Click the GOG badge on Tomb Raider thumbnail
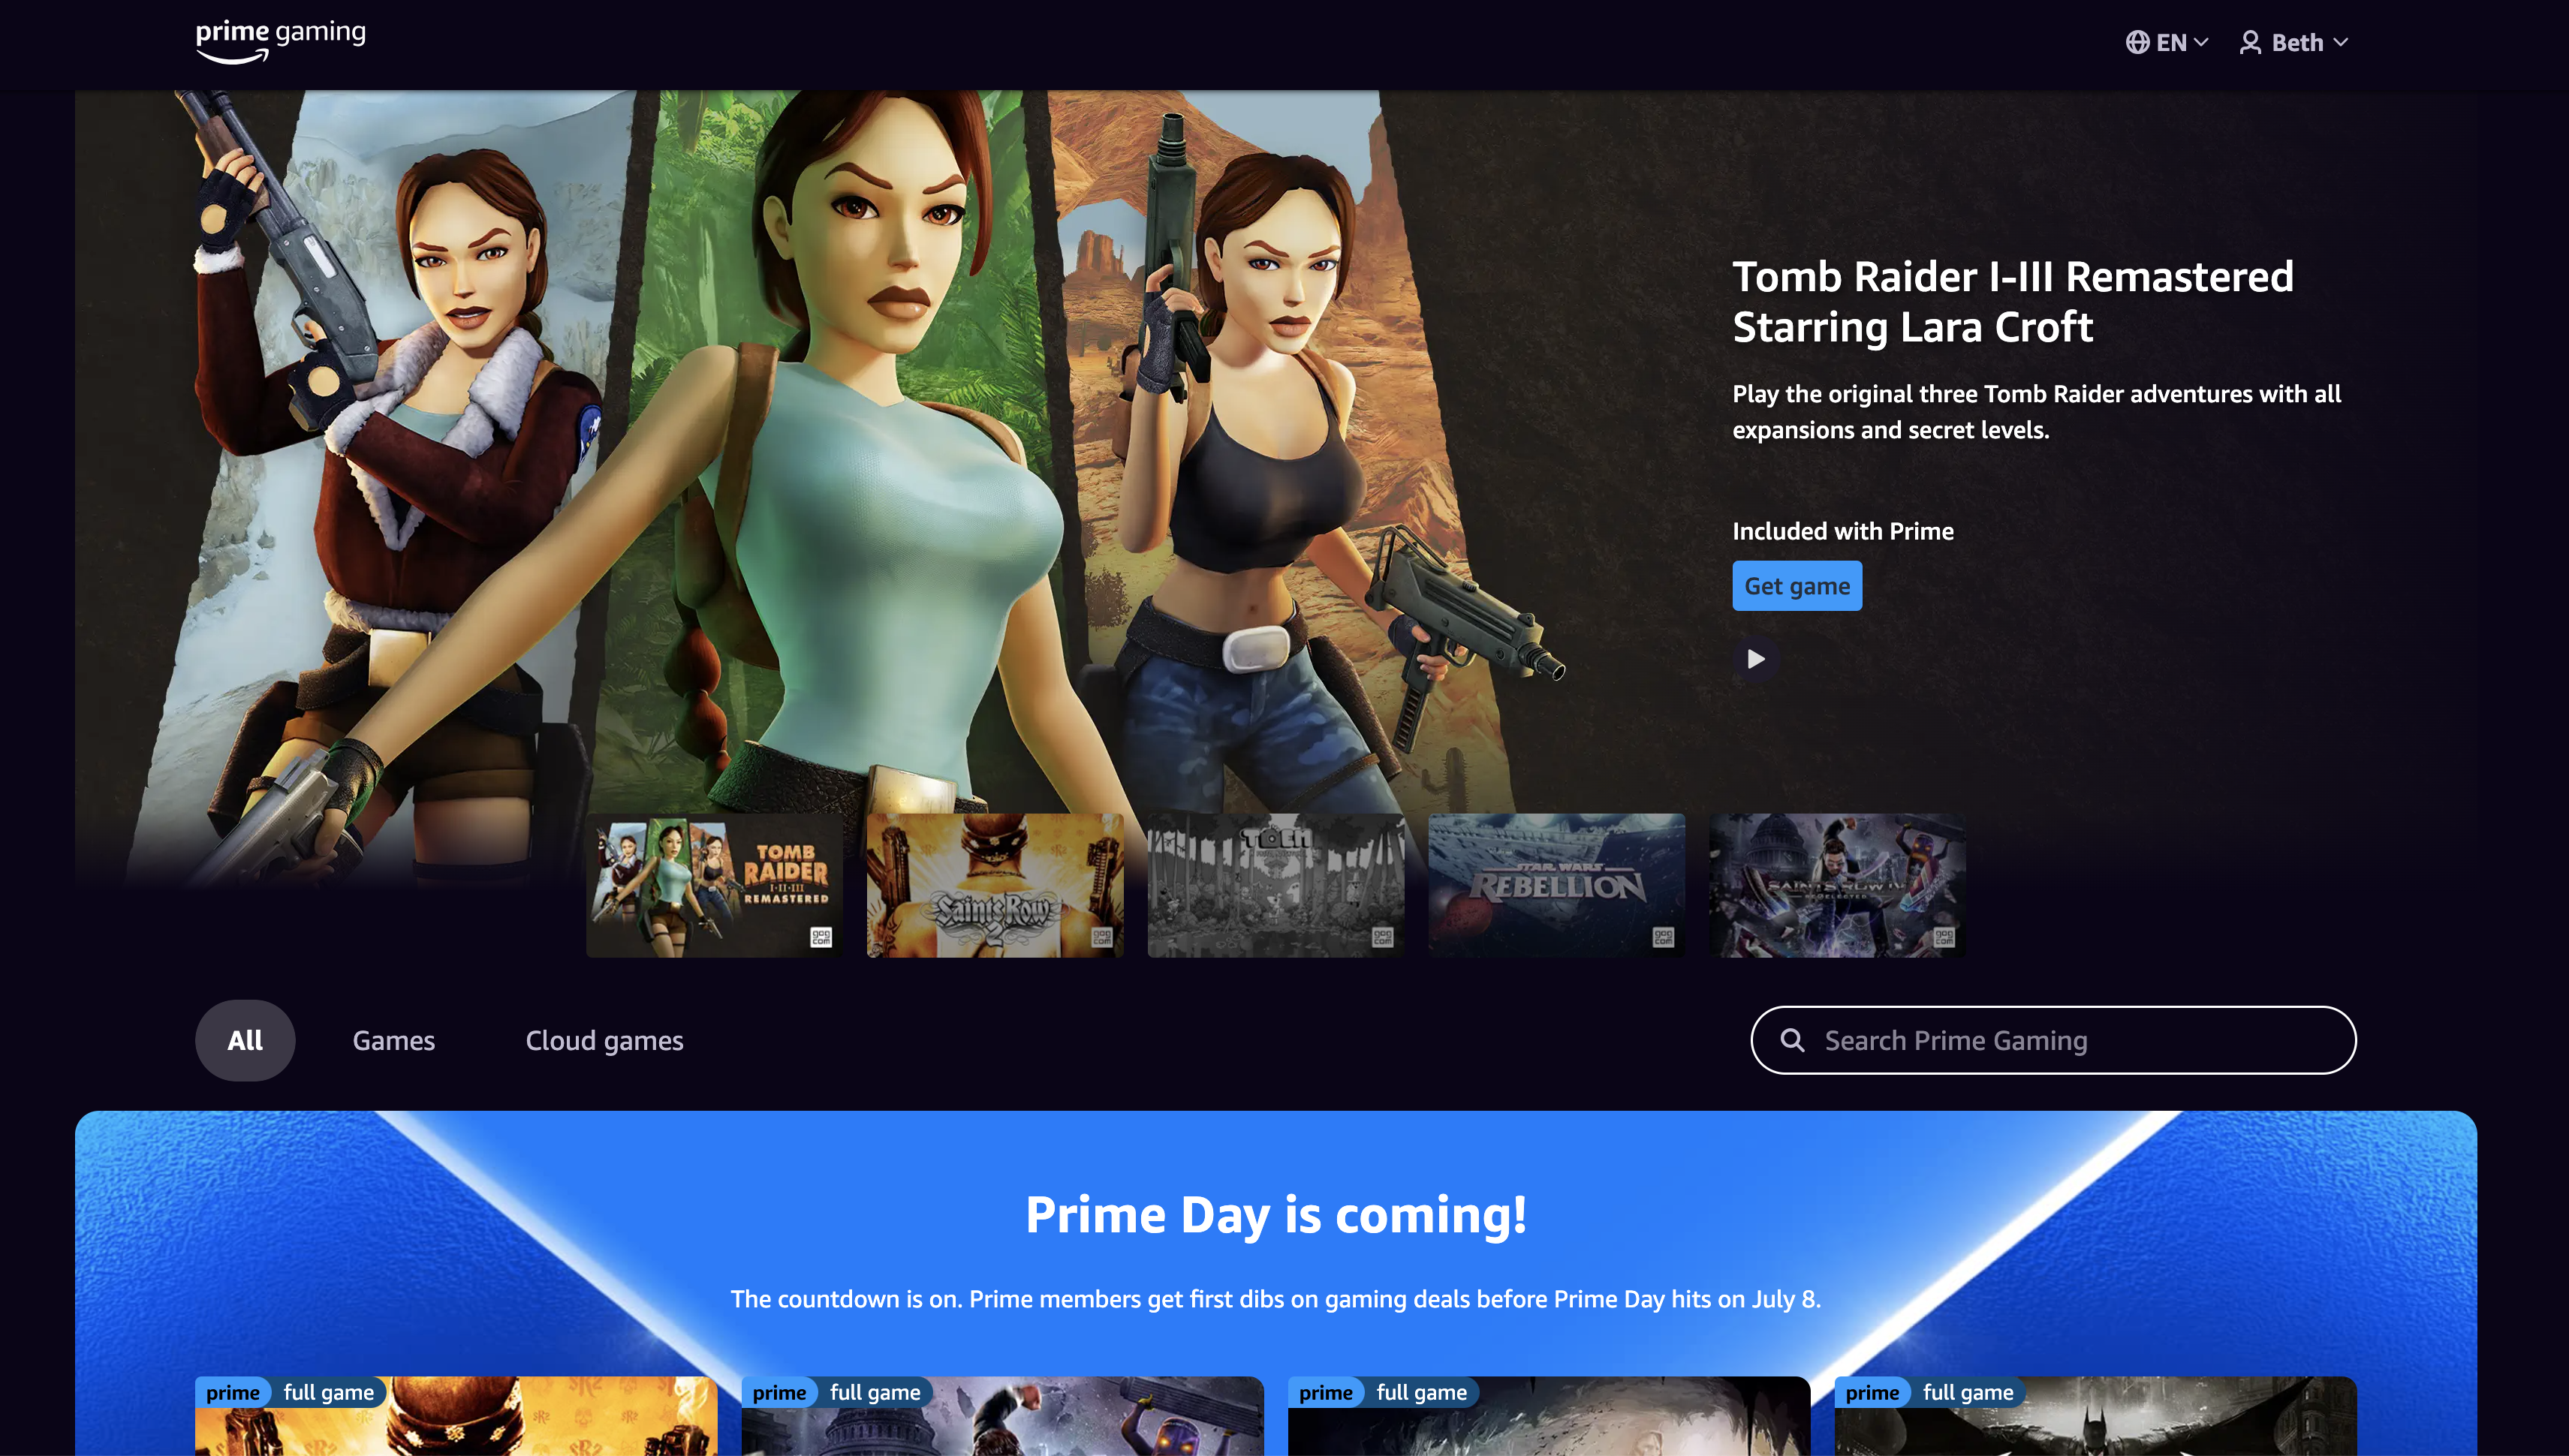Image resolution: width=2569 pixels, height=1456 pixels. click(821, 937)
